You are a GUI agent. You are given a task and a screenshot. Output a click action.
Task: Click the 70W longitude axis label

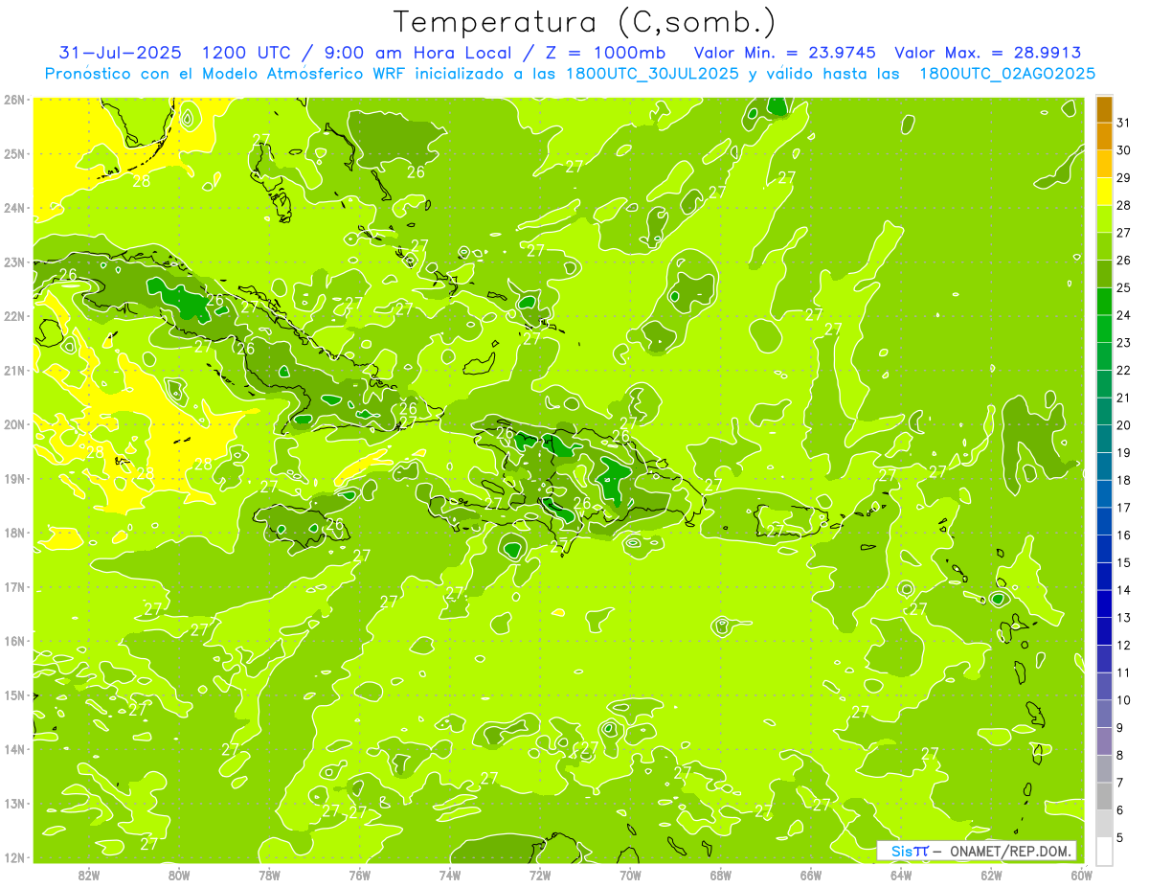(630, 875)
